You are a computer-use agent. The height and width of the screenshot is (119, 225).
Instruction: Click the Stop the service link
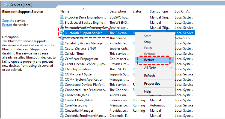pos(5,21)
